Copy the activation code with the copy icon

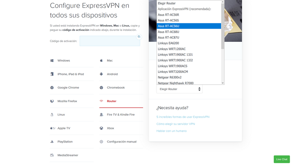point(139,37)
